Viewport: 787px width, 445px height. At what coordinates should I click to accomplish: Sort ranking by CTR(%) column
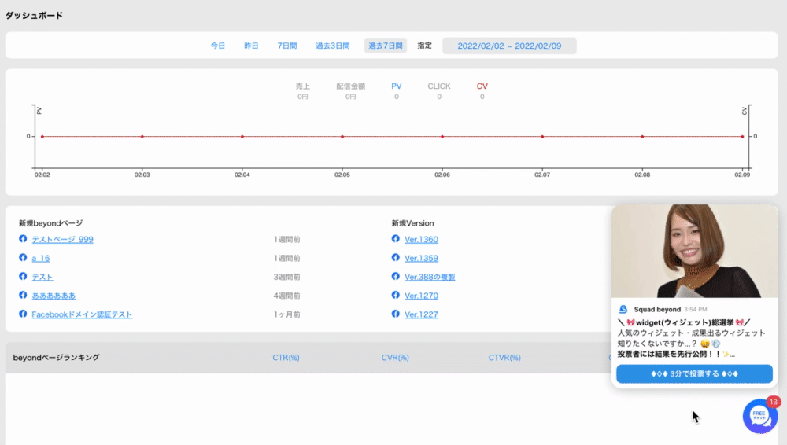click(286, 358)
